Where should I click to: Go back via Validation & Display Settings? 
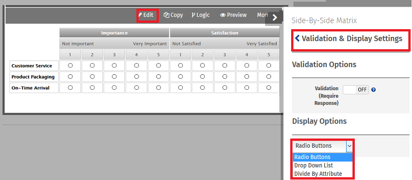point(348,39)
